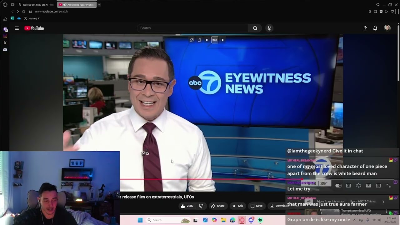The image size is (400, 225).
Task: View site security lock info
Action: (30, 12)
